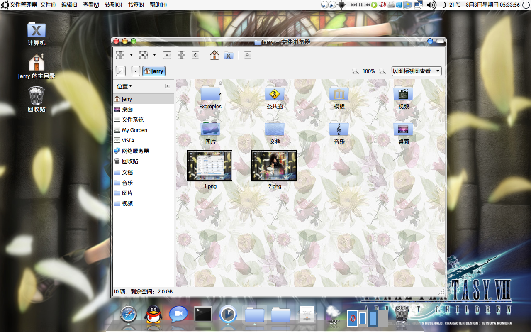Open the 转到(G) menu

[x=113, y=5]
